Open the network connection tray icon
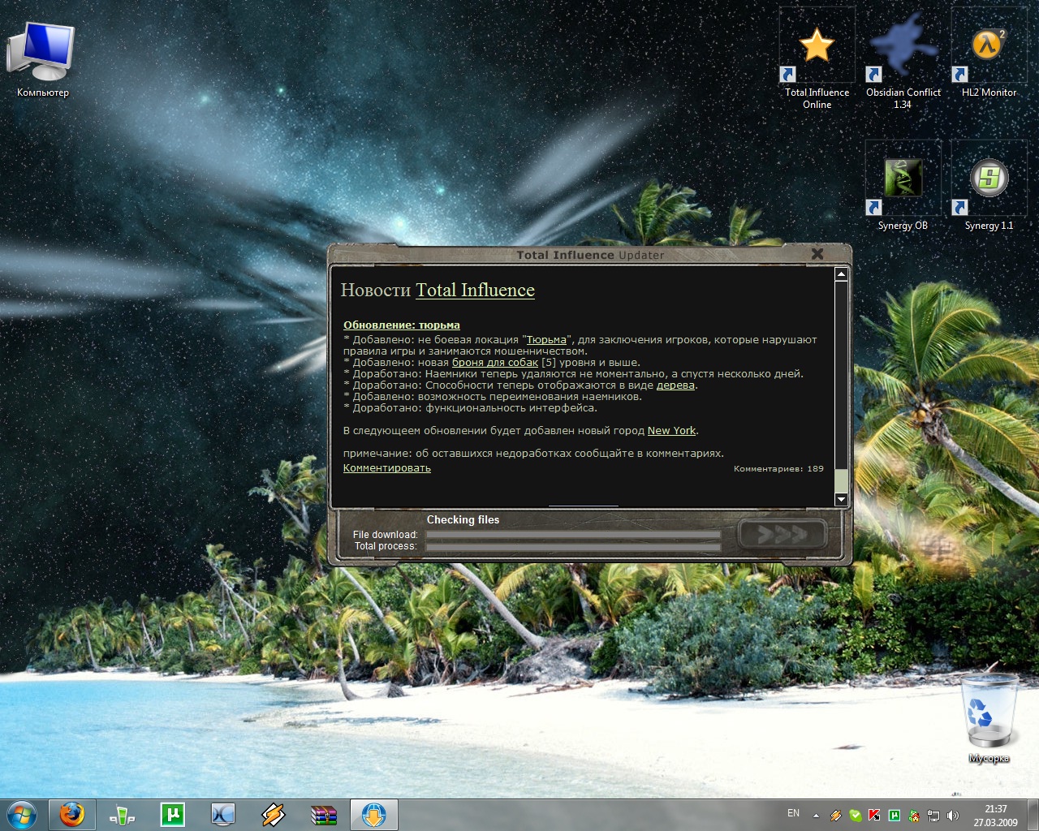This screenshot has height=831, width=1039. coord(933,815)
